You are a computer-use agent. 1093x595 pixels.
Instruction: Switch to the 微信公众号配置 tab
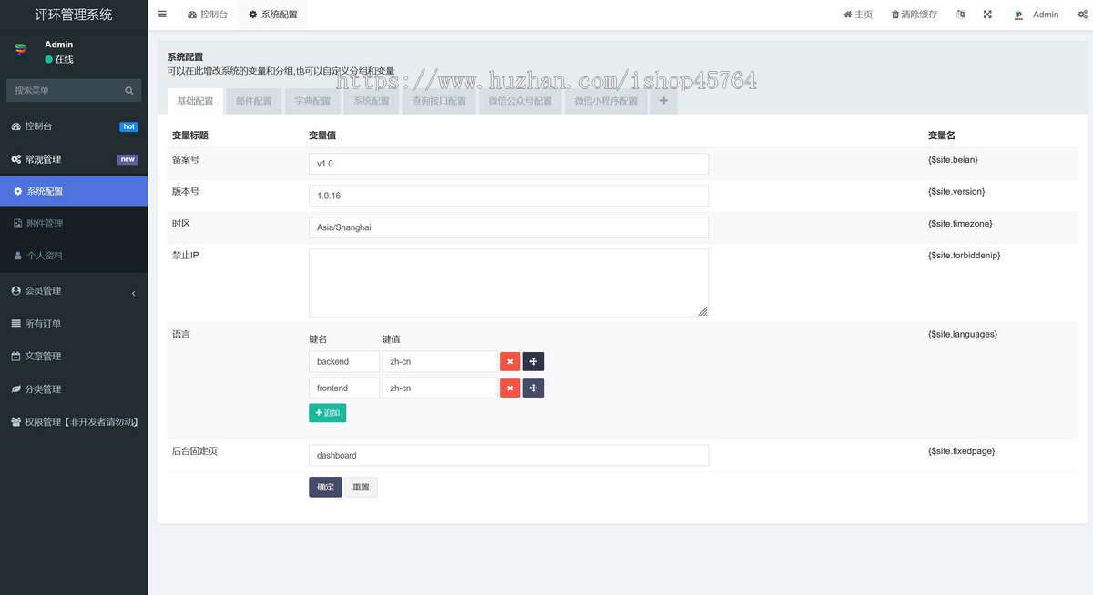click(519, 101)
